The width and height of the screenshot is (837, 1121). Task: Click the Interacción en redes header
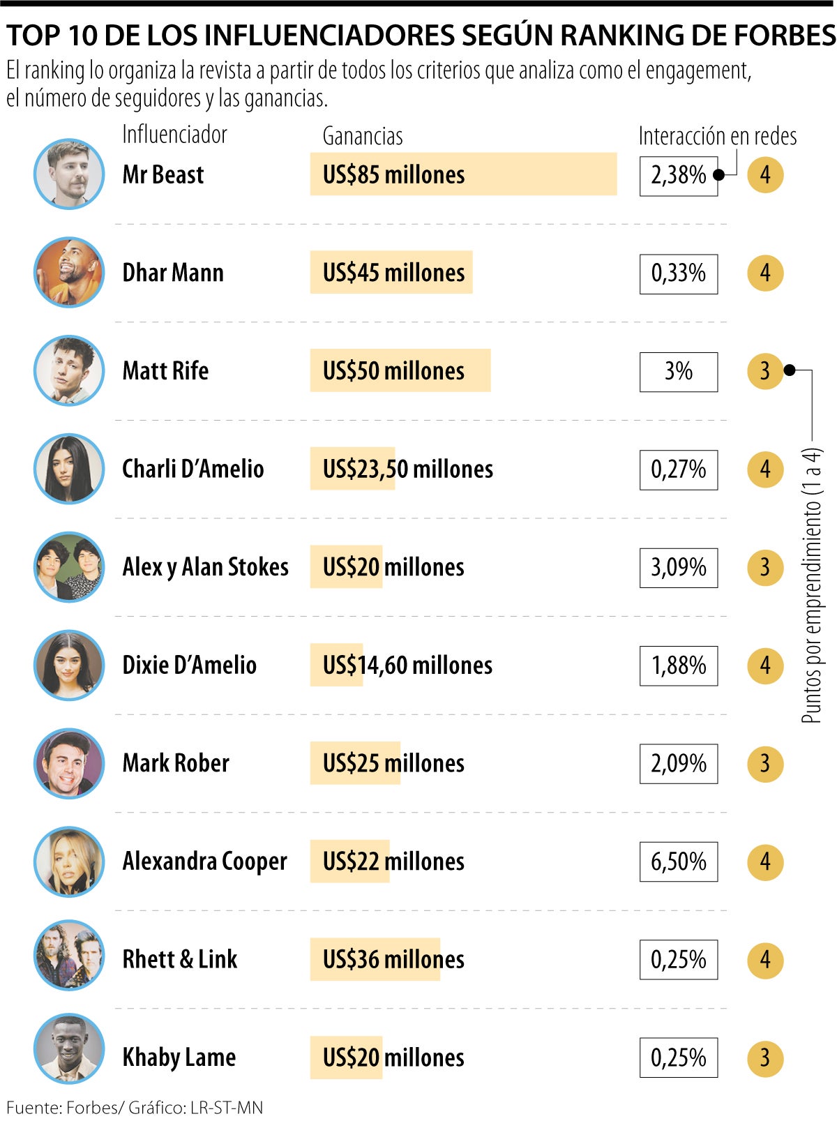(717, 136)
